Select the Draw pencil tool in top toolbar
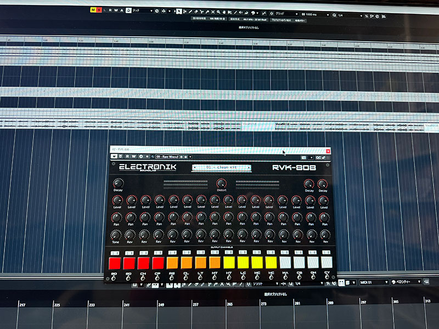Viewport: 439px width, 329px height. [190, 12]
